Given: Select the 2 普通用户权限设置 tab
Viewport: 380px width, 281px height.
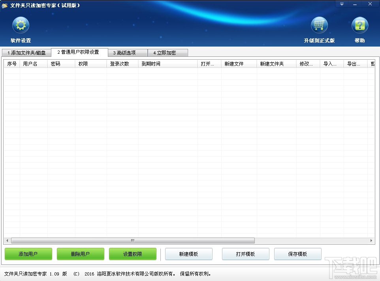Looking at the screenshot, I should (x=79, y=52).
